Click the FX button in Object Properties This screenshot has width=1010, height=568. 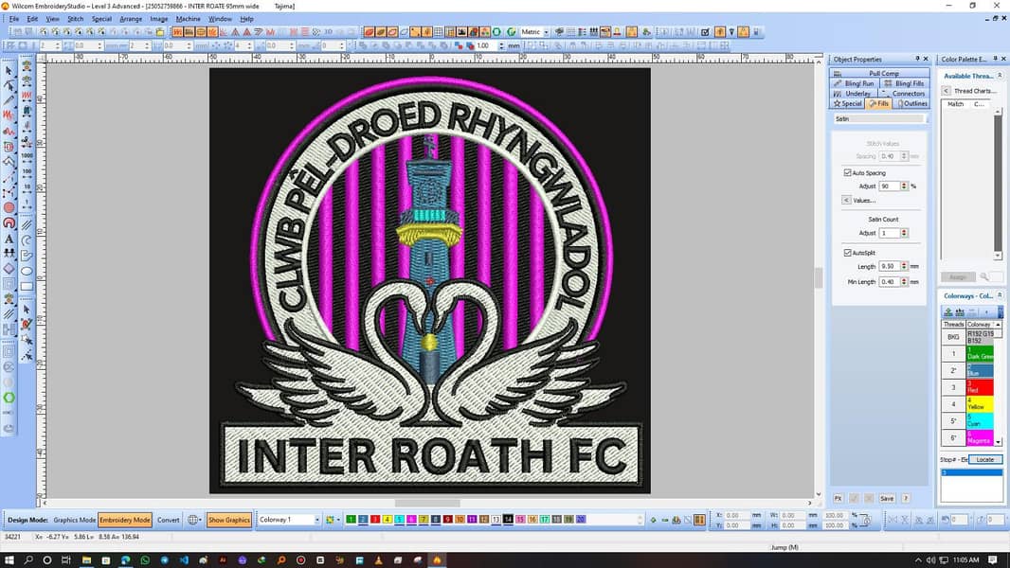pyautogui.click(x=838, y=499)
